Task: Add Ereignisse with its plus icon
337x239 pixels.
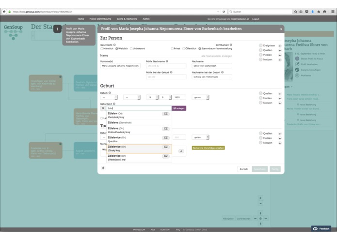Action: [280, 46]
